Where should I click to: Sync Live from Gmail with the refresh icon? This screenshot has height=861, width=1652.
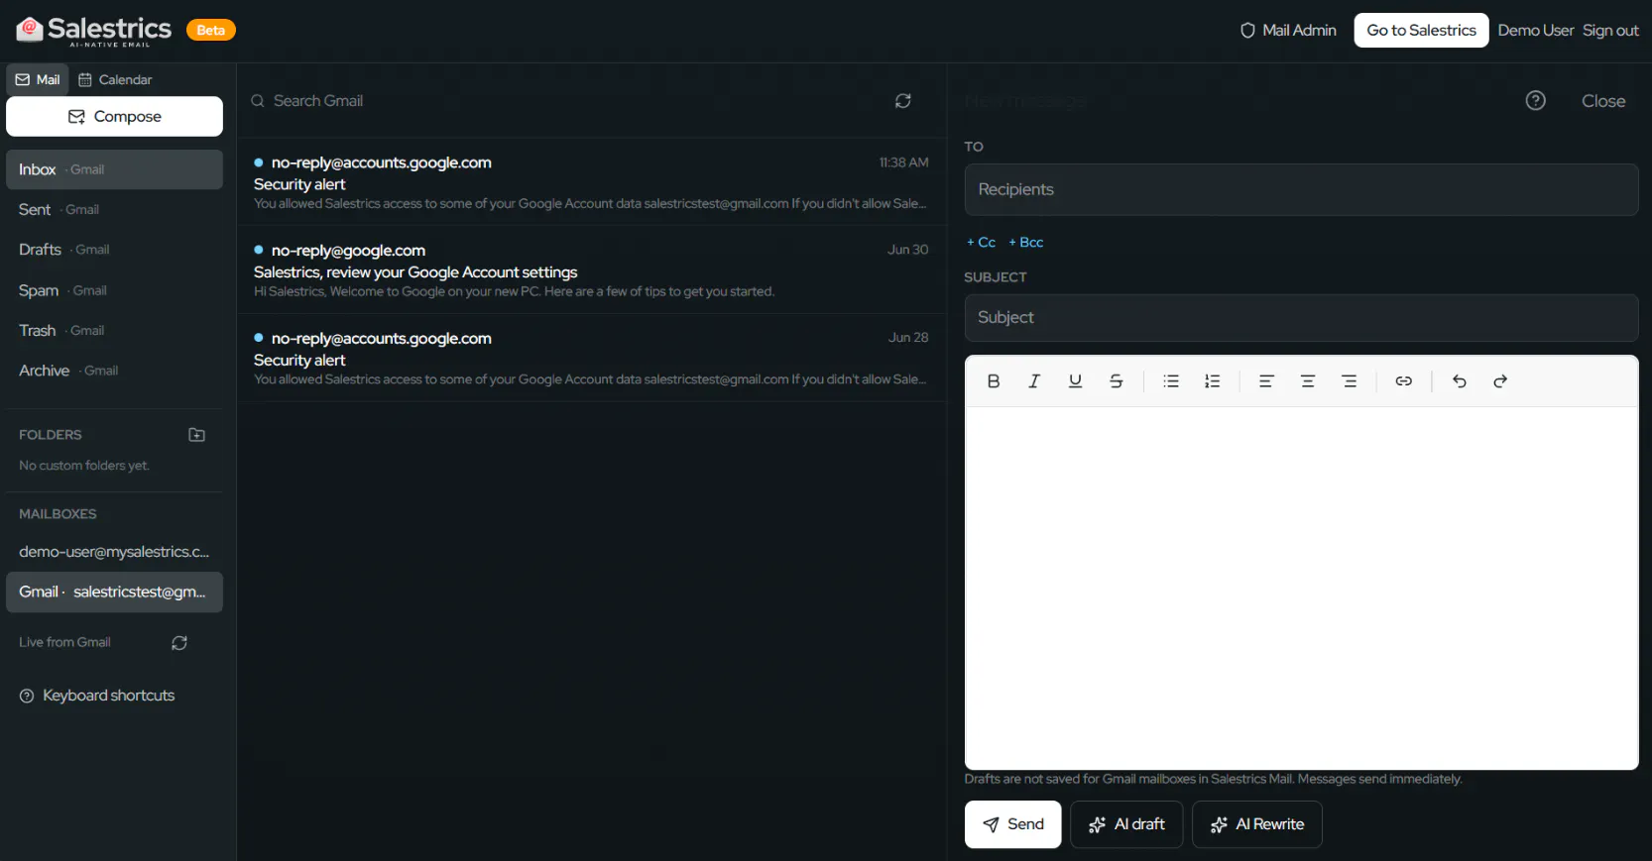[179, 643]
